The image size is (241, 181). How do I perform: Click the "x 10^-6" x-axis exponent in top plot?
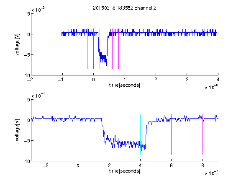click(212, 87)
